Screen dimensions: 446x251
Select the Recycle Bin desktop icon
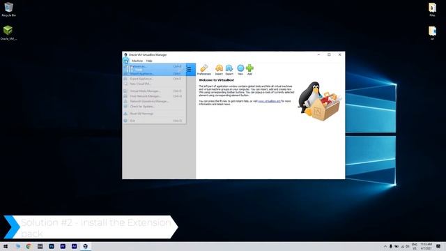(x=8, y=9)
